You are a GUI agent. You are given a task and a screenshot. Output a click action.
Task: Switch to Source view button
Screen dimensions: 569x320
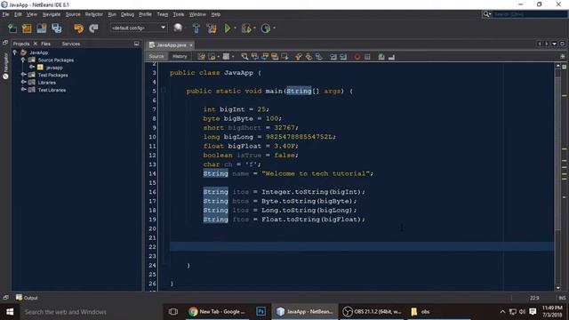(156, 56)
